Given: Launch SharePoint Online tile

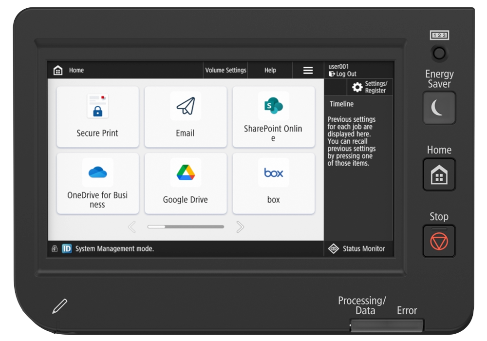Looking at the screenshot, I should click(273, 117).
